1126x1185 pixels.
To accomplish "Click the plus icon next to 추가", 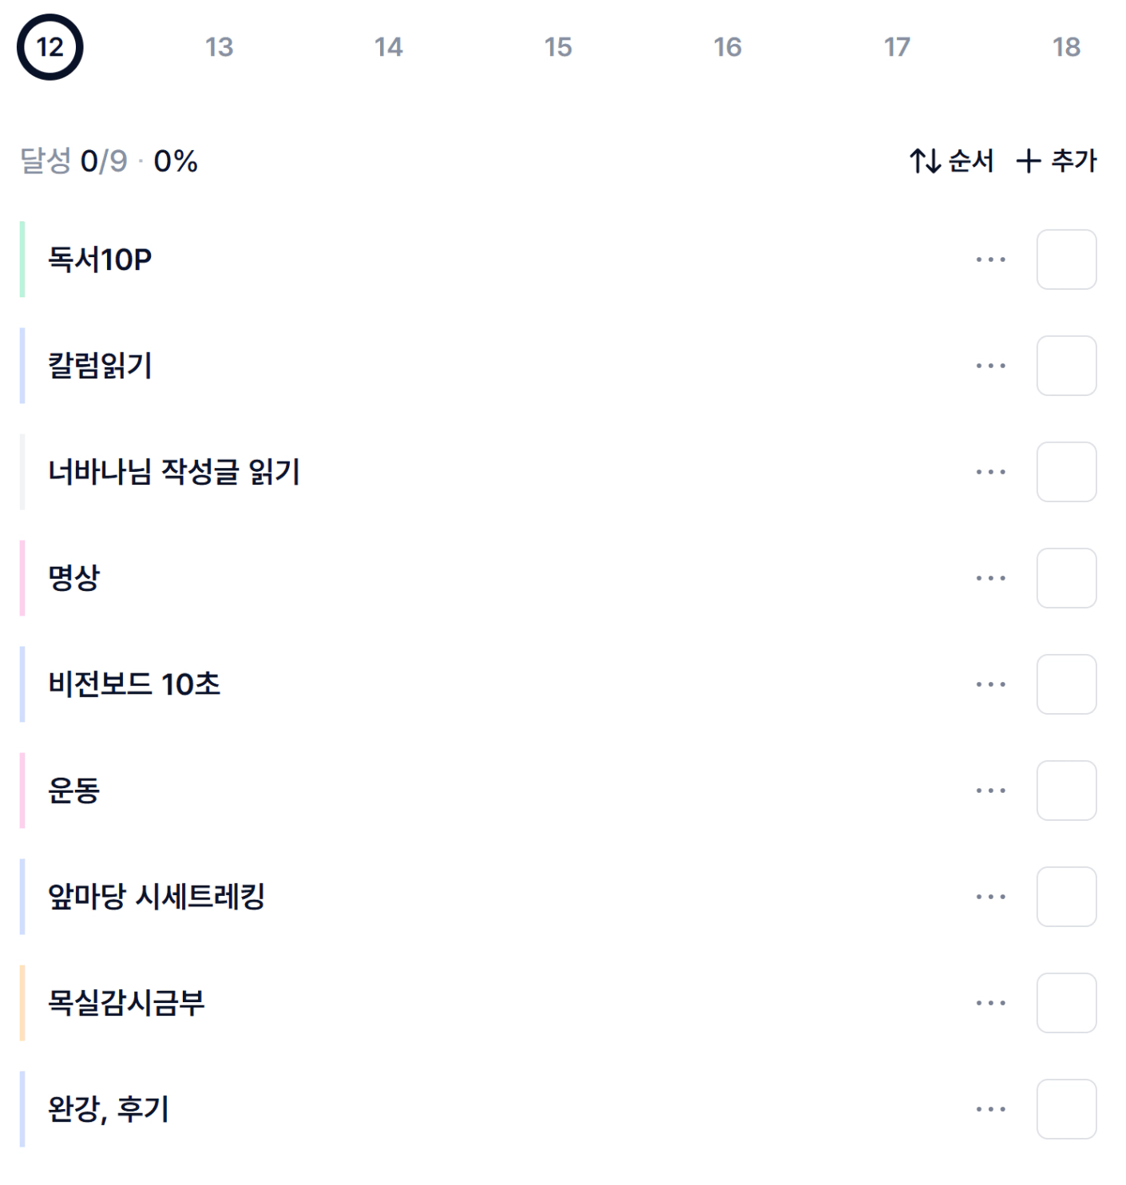I will 1029,161.
